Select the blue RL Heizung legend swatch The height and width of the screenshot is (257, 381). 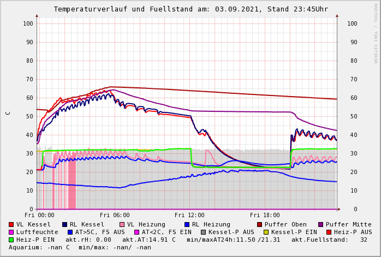(187, 225)
